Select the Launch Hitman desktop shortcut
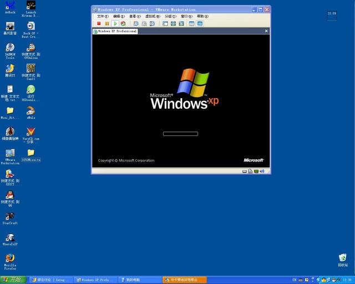Screen dimensions: 355x284 click(31, 9)
